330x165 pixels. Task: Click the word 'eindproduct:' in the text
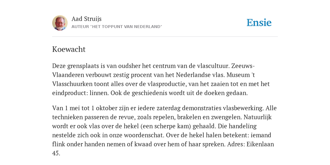coord(70,93)
